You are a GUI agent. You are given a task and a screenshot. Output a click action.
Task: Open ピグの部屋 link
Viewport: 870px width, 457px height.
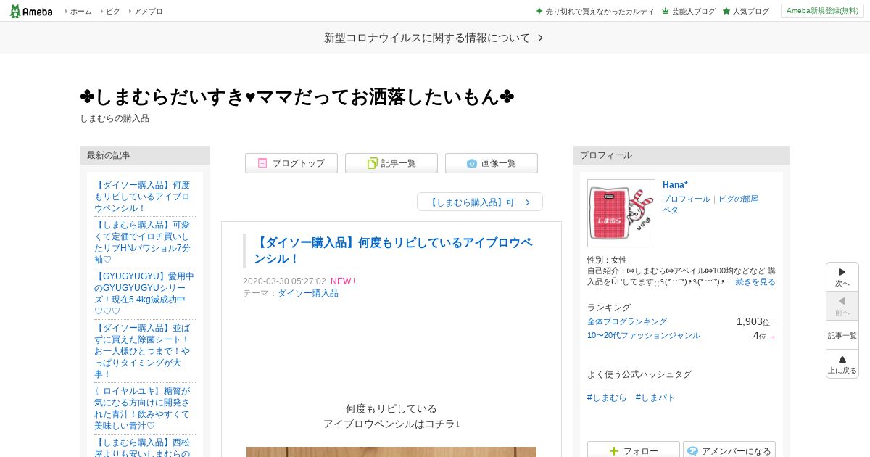[x=738, y=199]
